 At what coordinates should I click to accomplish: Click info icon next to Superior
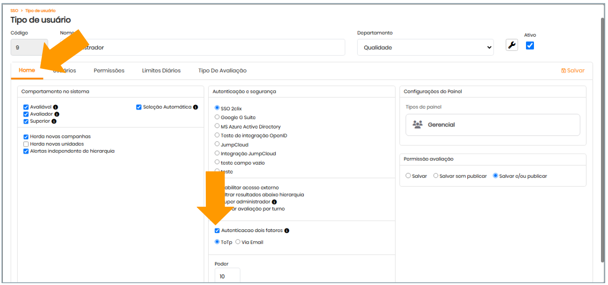pos(54,121)
